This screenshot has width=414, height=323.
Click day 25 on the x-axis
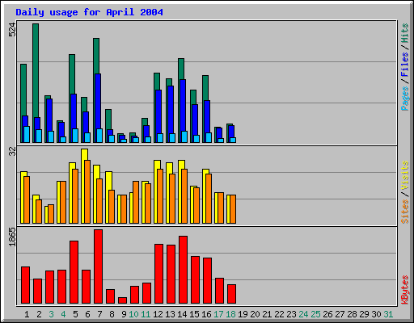point(315,314)
